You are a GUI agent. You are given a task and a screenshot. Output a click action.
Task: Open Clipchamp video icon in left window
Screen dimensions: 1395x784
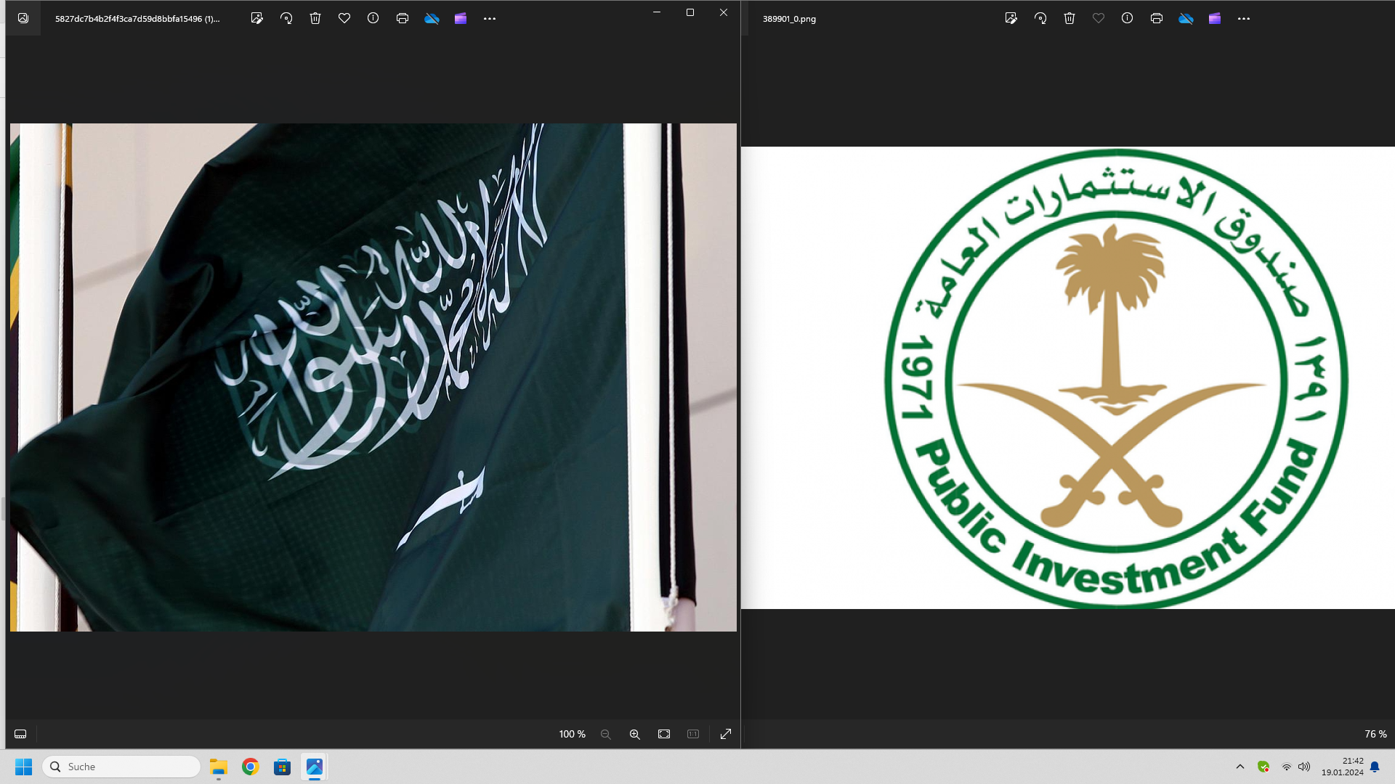click(x=461, y=19)
